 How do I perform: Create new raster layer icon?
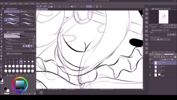point(161,59)
